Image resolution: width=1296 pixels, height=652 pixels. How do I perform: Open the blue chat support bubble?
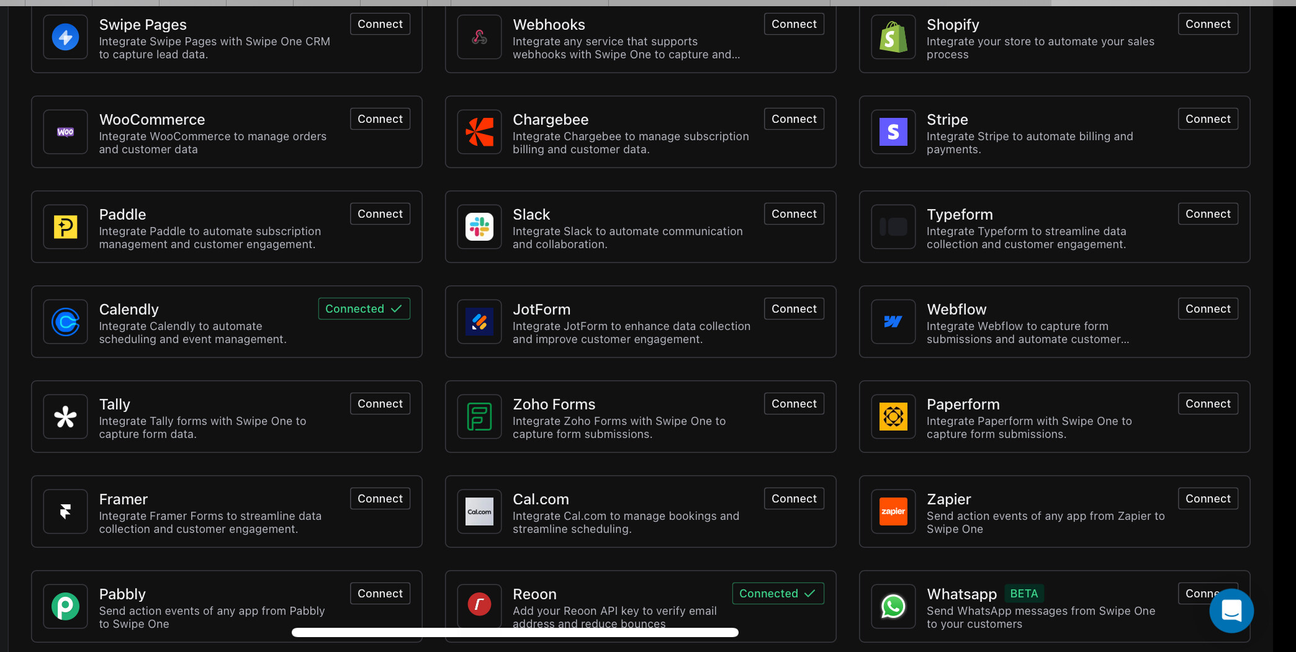coord(1231,611)
